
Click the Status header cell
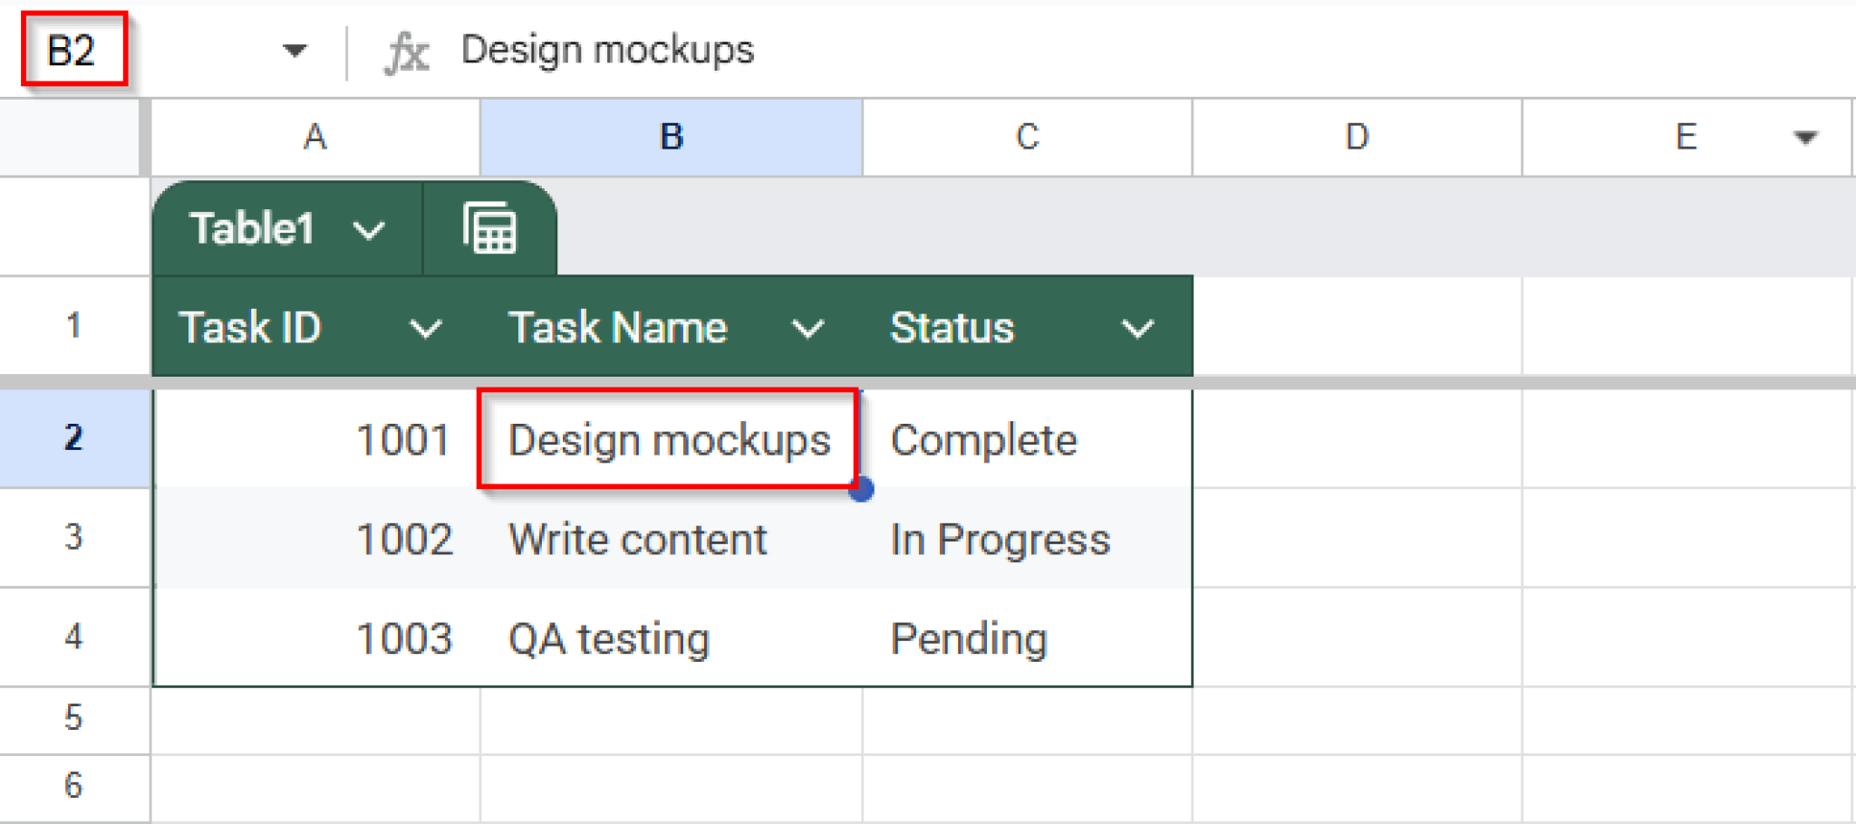point(1028,327)
